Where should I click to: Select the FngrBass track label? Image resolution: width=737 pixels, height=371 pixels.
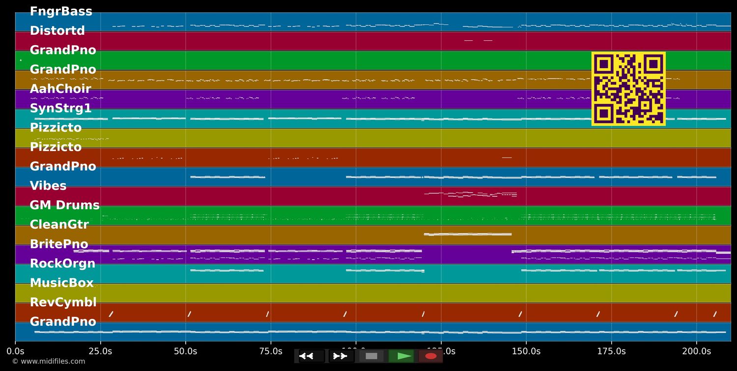(x=61, y=11)
